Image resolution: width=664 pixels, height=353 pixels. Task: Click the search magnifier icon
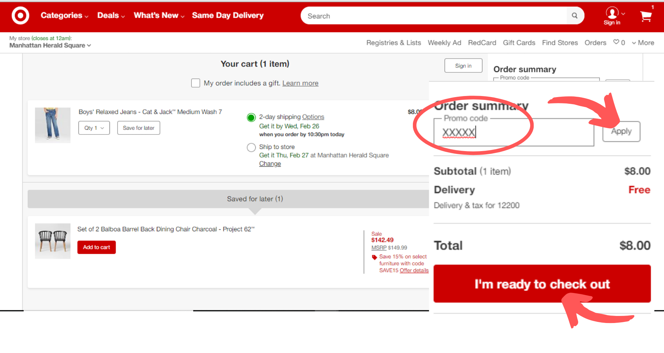tap(575, 16)
